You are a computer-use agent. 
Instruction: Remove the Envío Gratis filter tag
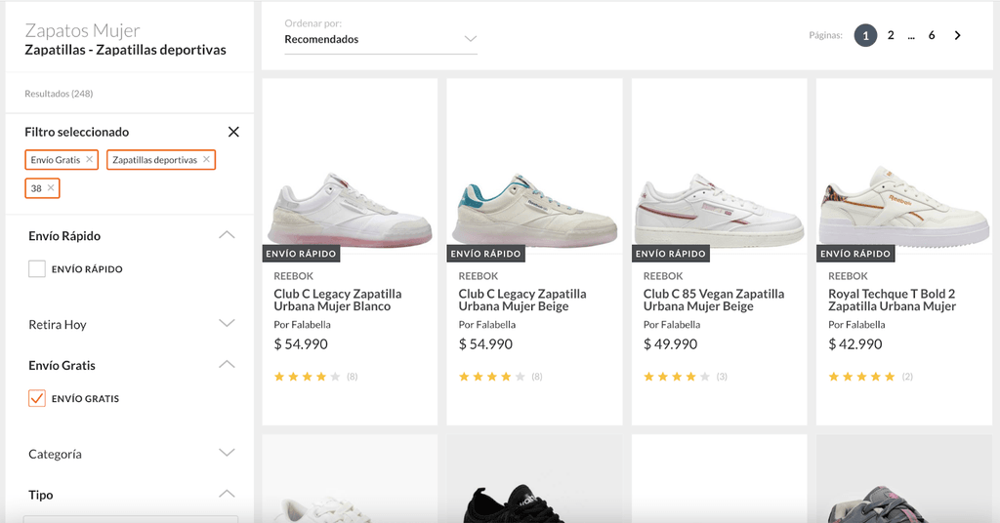point(89,159)
